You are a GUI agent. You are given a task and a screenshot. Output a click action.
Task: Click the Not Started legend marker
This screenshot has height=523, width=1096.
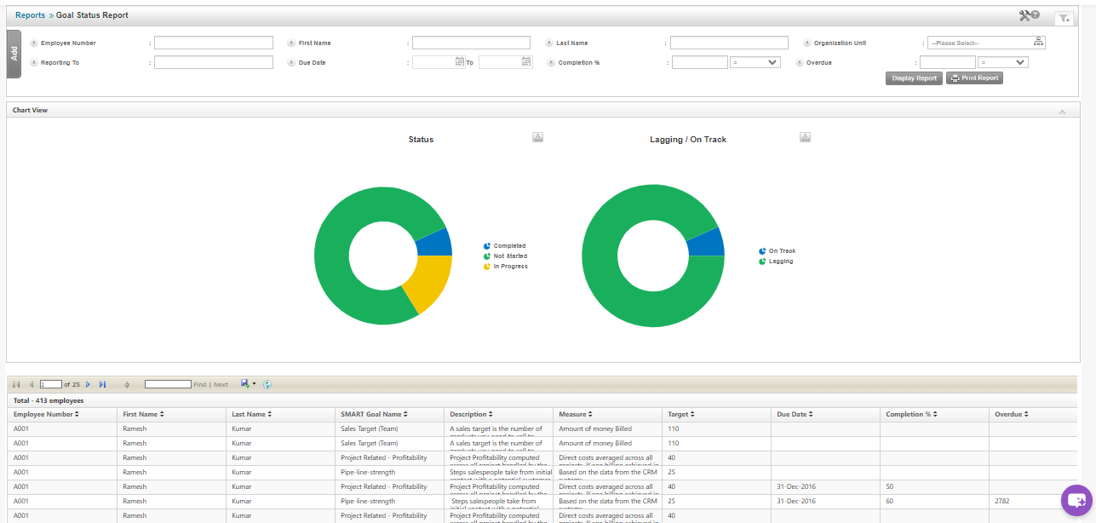(x=487, y=256)
